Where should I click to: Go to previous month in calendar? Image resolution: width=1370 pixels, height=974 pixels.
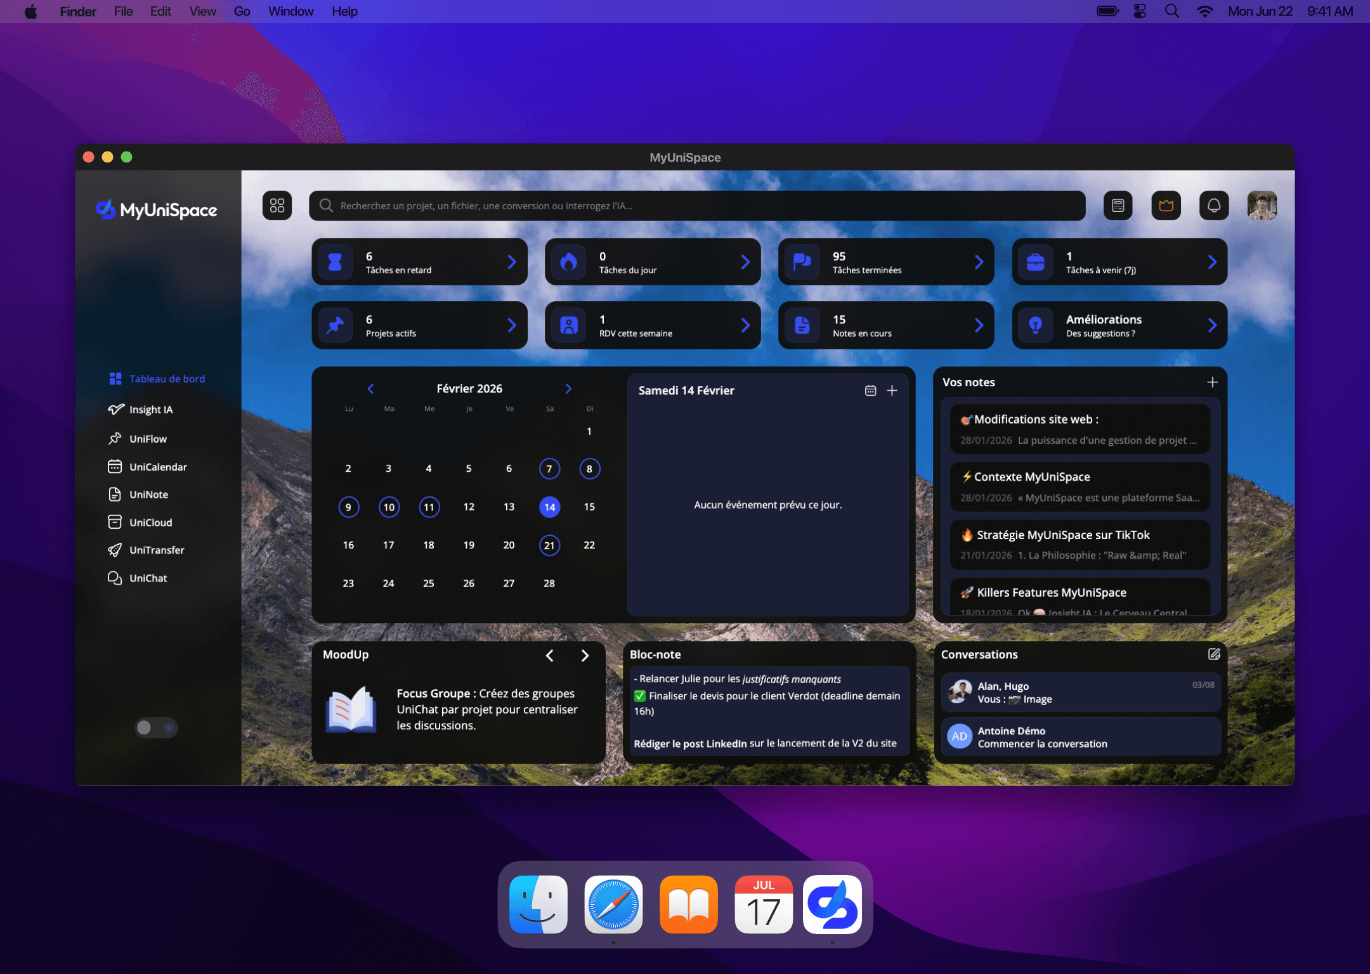click(370, 389)
